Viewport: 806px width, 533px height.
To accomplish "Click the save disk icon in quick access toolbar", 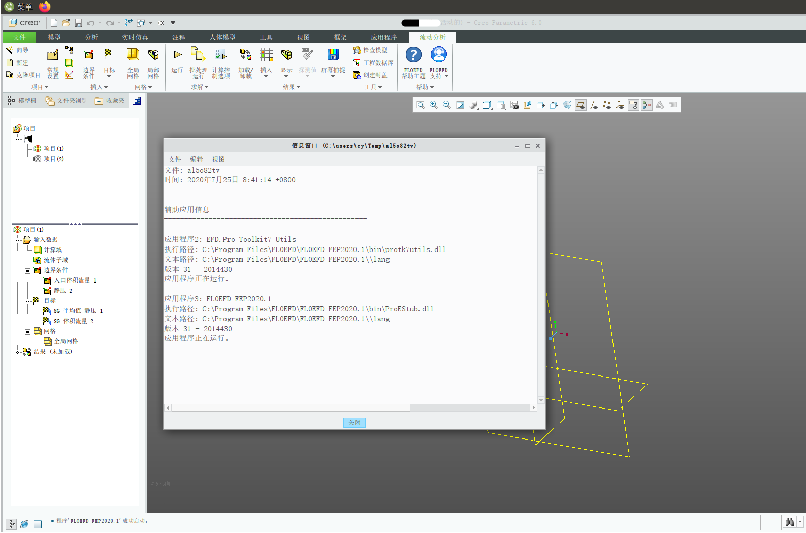I will coord(78,23).
